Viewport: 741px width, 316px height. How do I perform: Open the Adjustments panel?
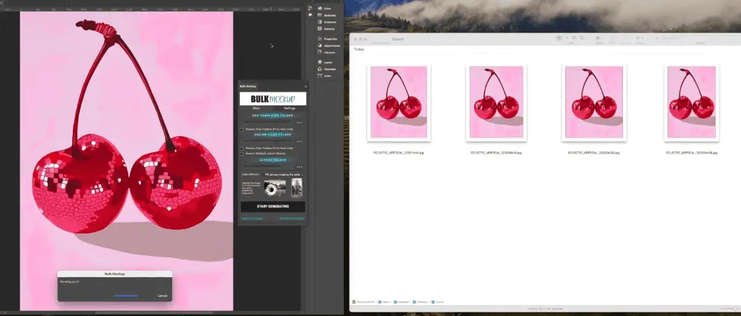coord(331,45)
